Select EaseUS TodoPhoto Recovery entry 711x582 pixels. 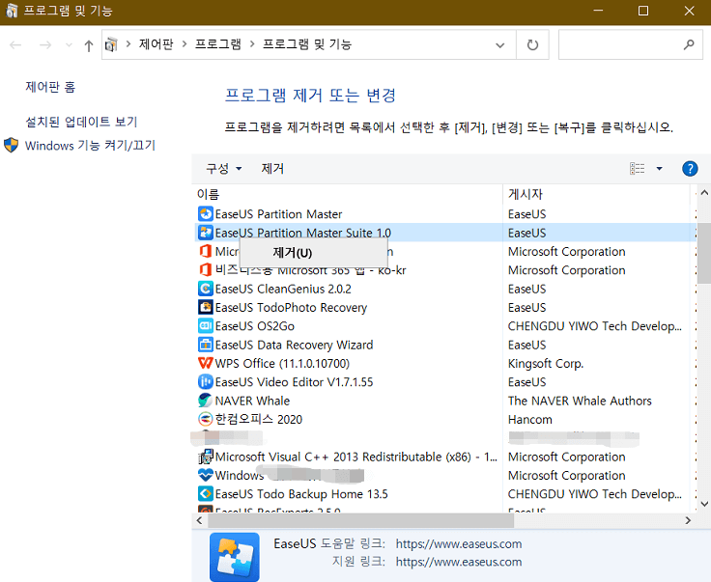(291, 307)
